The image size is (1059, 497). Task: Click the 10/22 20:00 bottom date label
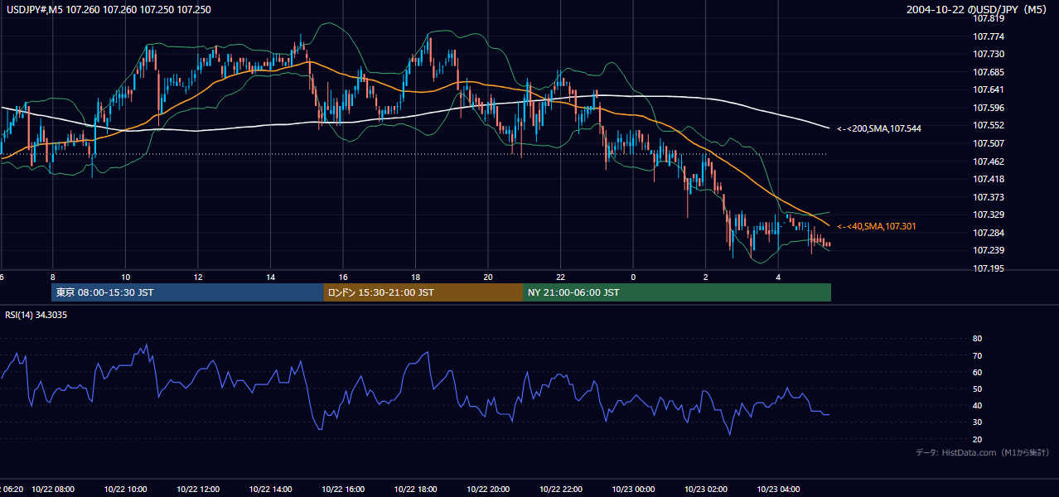point(488,490)
